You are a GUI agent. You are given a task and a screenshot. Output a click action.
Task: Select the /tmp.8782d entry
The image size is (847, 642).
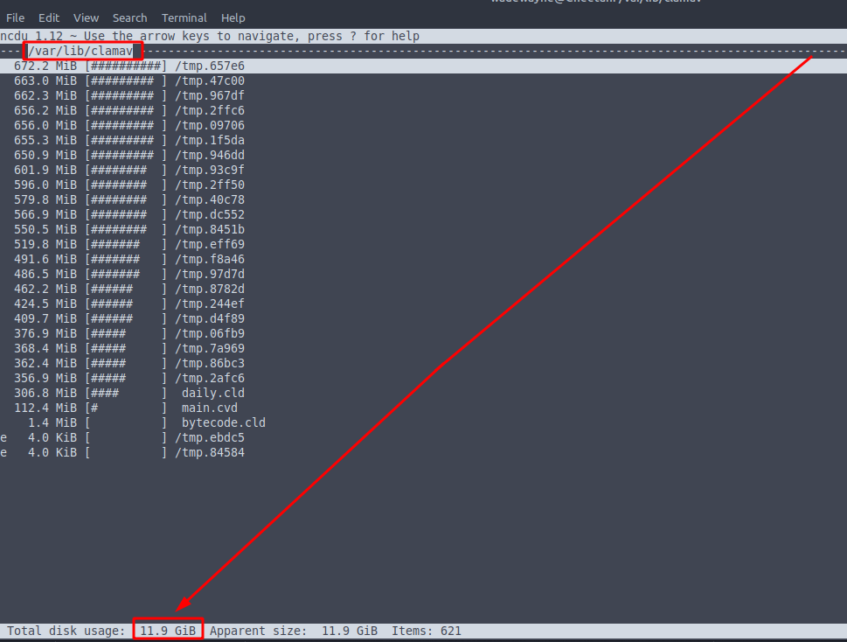click(423, 290)
